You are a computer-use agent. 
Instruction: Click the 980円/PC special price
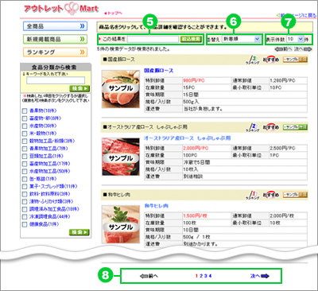[x=194, y=80]
